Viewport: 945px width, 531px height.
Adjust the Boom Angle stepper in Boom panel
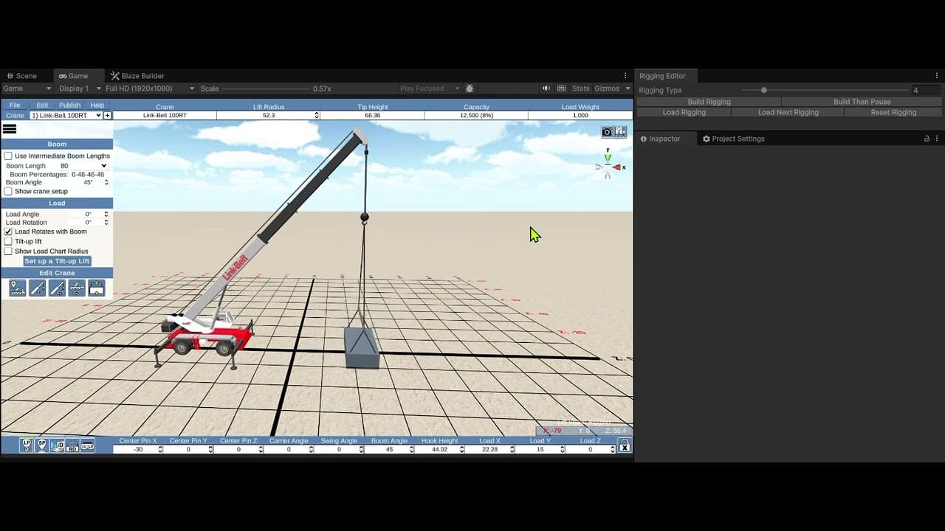[106, 182]
